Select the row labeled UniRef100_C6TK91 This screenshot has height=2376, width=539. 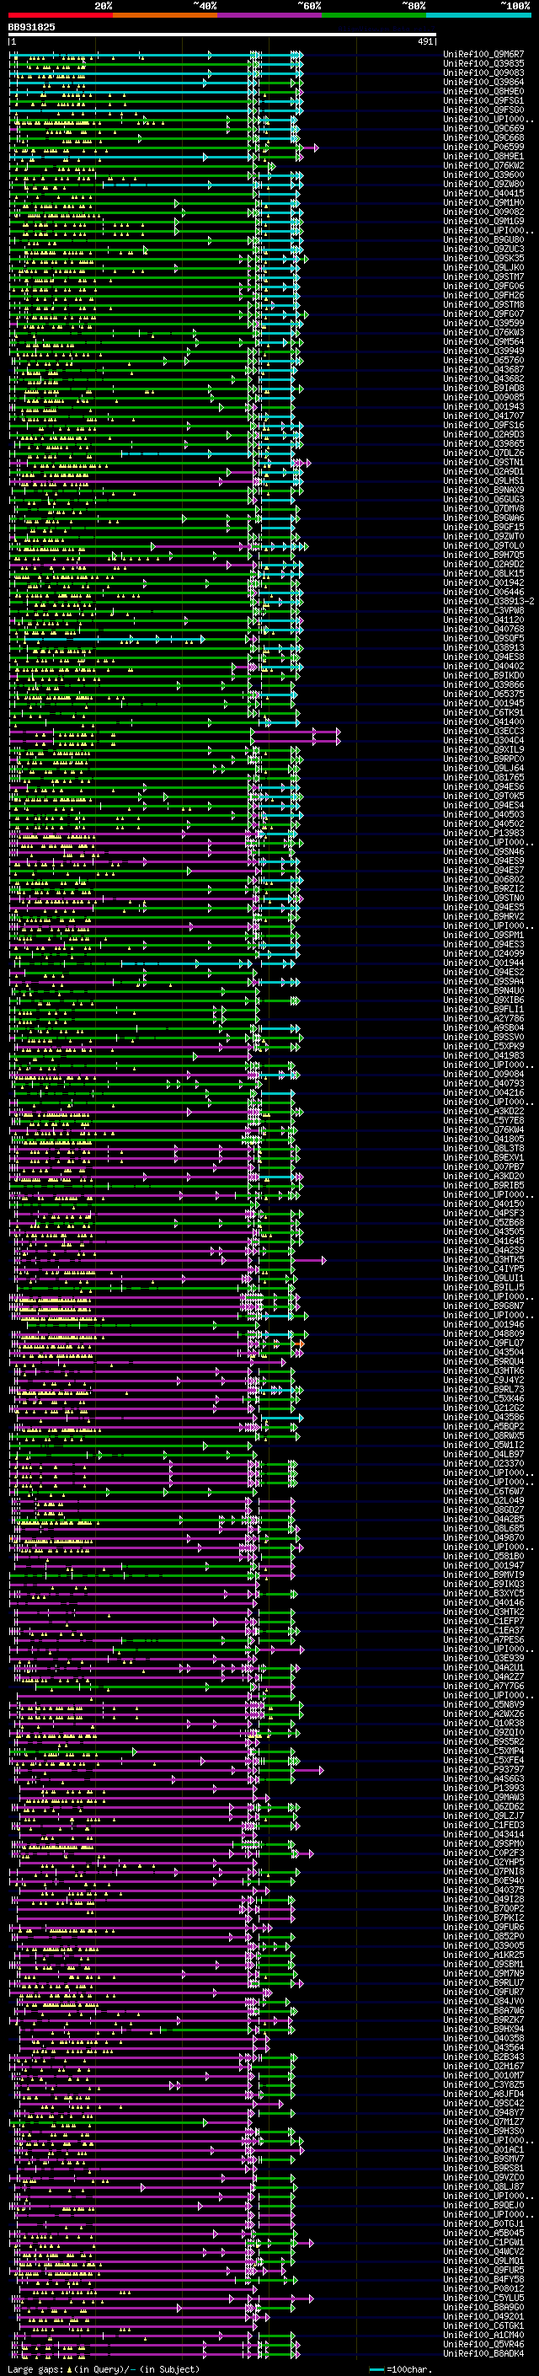[x=483, y=713]
